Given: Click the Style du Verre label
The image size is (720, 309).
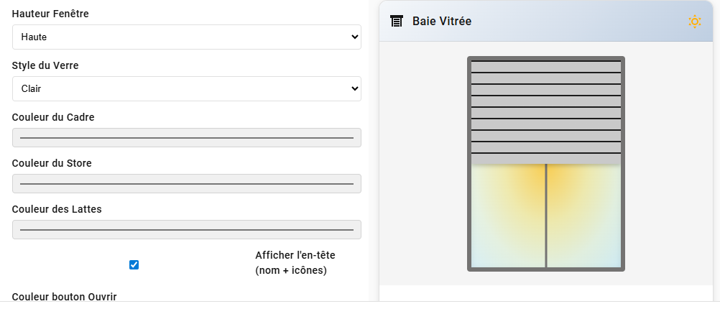Looking at the screenshot, I should (45, 65).
